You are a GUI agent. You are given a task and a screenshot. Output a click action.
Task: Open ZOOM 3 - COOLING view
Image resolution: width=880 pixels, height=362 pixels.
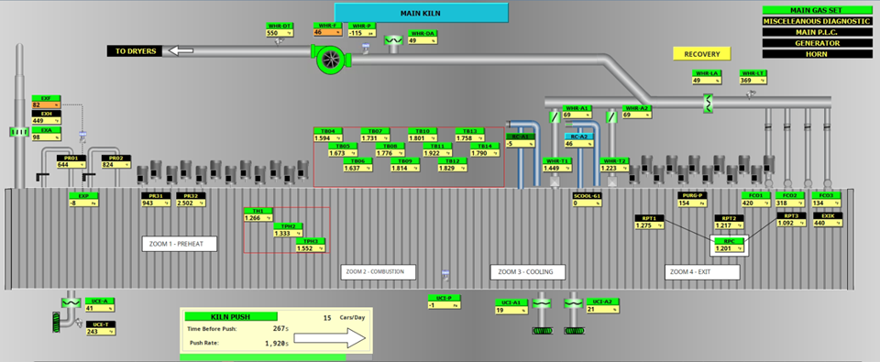(x=528, y=271)
